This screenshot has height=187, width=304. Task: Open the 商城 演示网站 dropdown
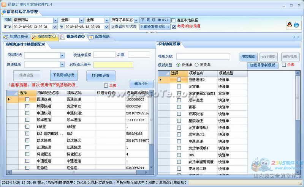55,20
